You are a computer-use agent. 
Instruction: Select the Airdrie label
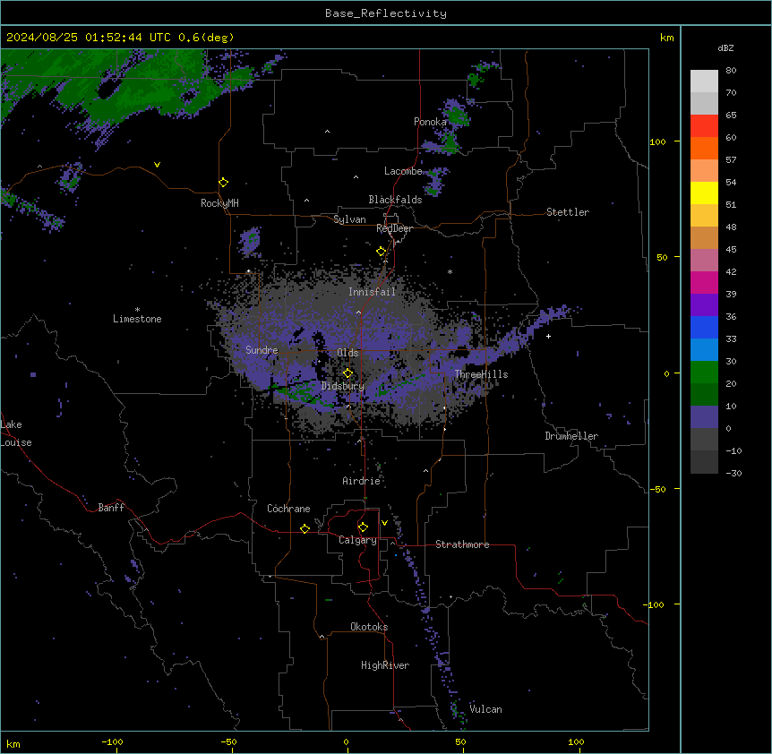tap(362, 481)
